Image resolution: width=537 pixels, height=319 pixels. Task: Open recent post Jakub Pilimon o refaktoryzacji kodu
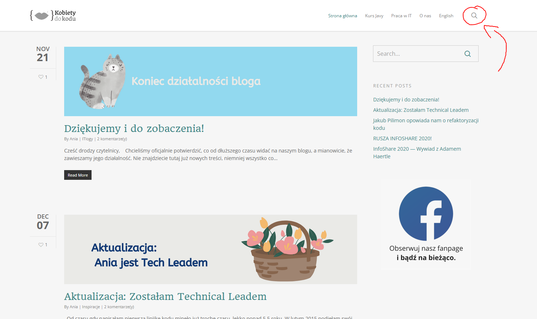[x=426, y=124]
